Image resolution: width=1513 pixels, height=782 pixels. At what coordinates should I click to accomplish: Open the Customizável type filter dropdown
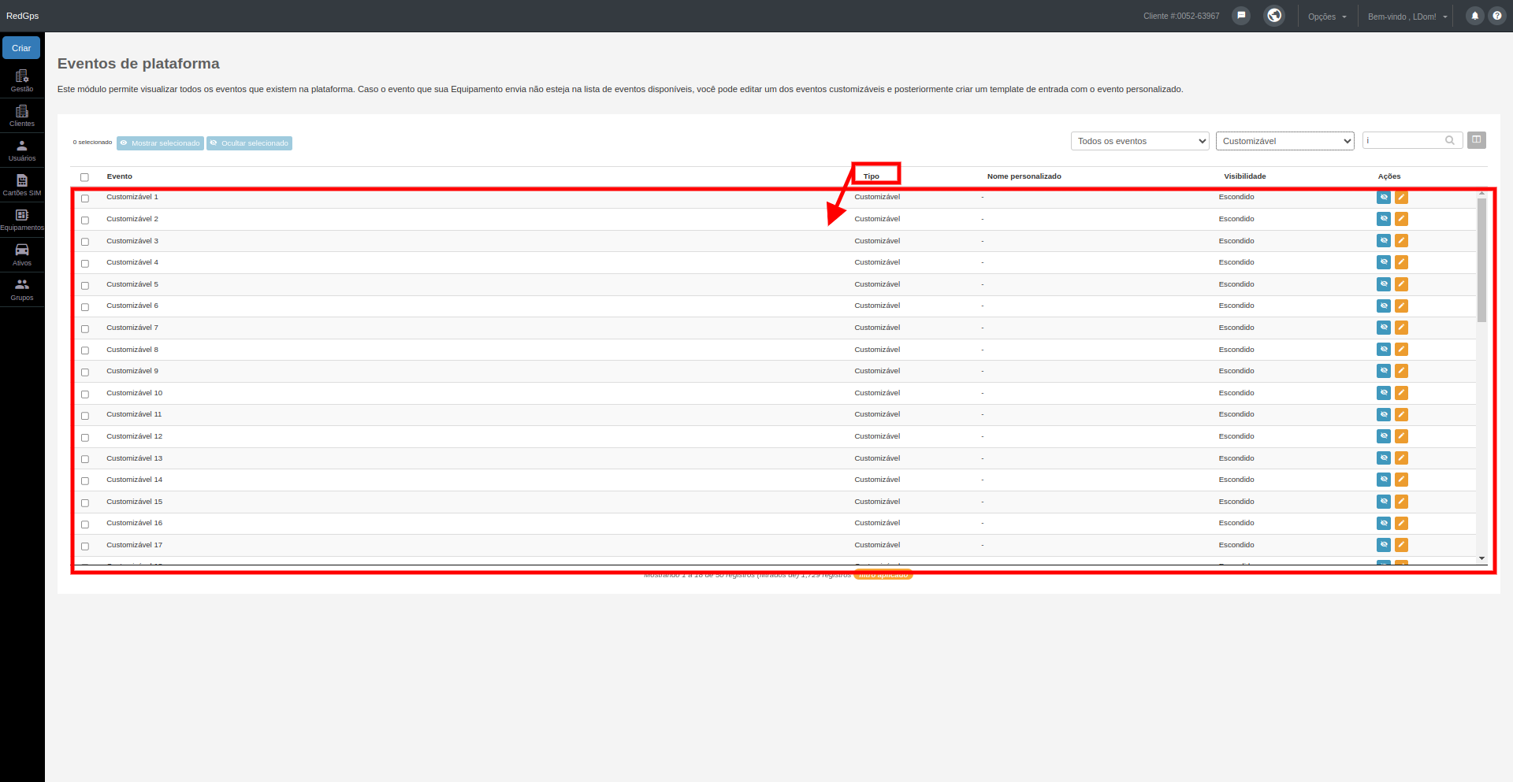coord(1284,141)
